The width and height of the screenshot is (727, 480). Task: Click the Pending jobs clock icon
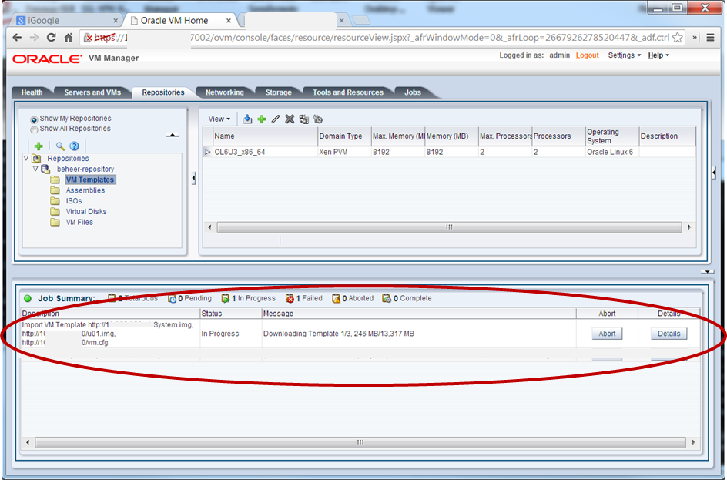tap(172, 298)
